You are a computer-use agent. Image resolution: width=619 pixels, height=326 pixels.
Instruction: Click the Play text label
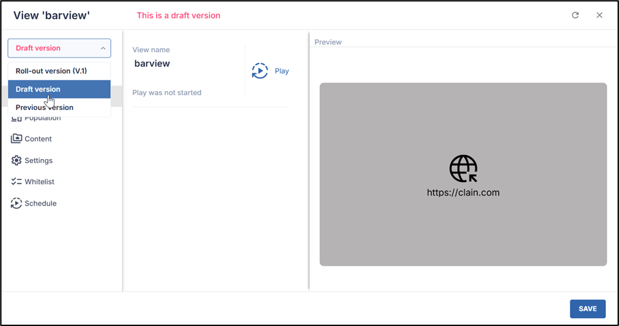pos(282,71)
